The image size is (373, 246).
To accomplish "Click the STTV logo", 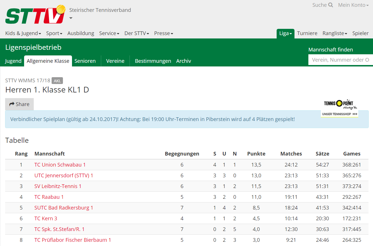I will (35, 15).
